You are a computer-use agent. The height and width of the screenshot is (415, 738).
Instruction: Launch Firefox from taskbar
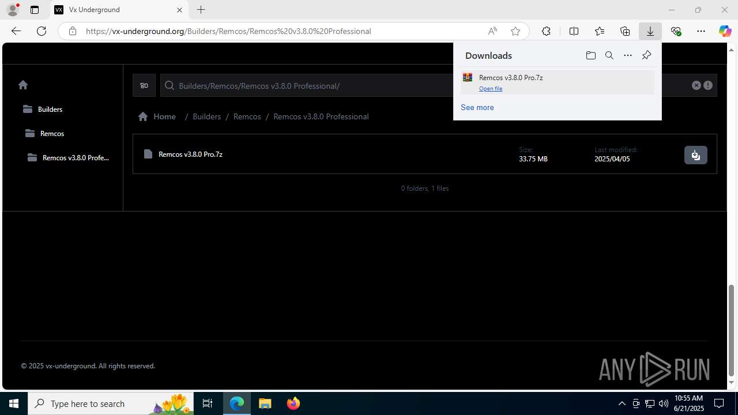293,403
